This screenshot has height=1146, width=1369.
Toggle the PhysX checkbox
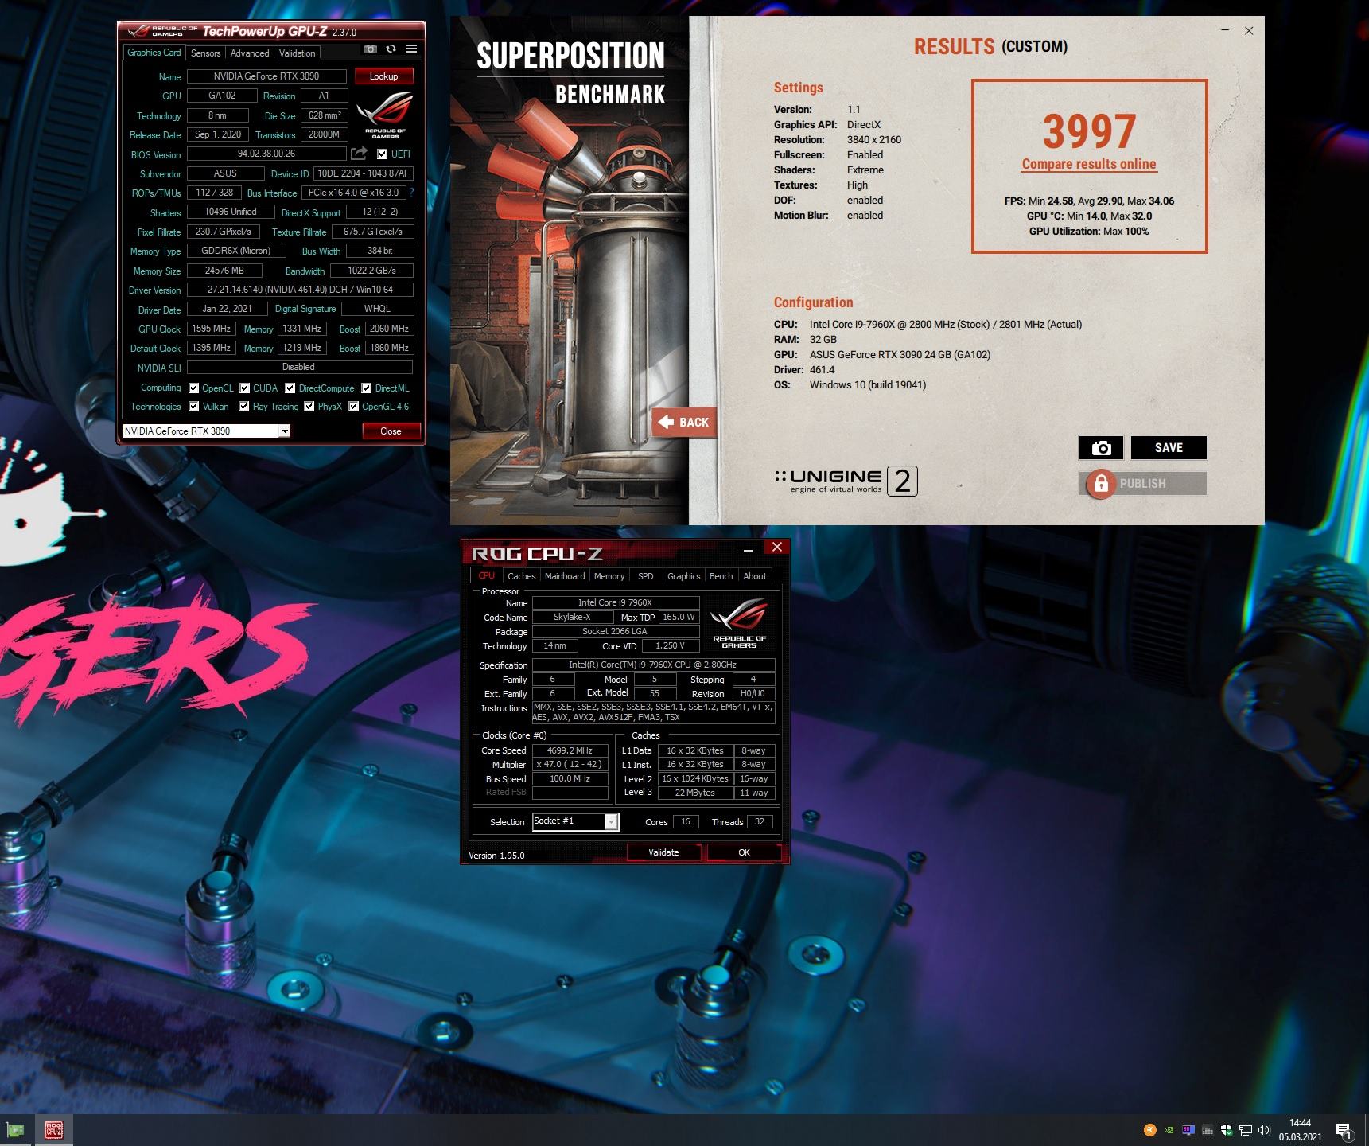309,407
